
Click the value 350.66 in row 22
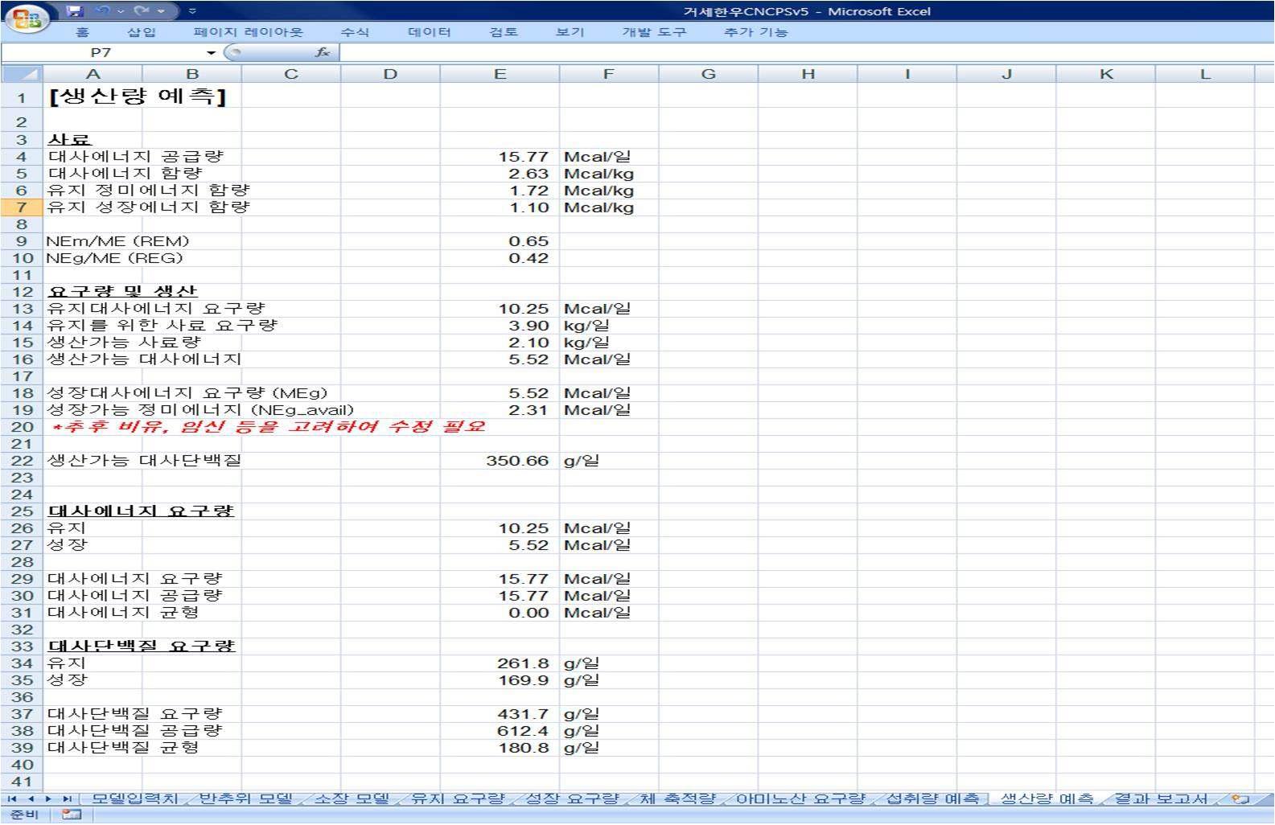pos(517,461)
